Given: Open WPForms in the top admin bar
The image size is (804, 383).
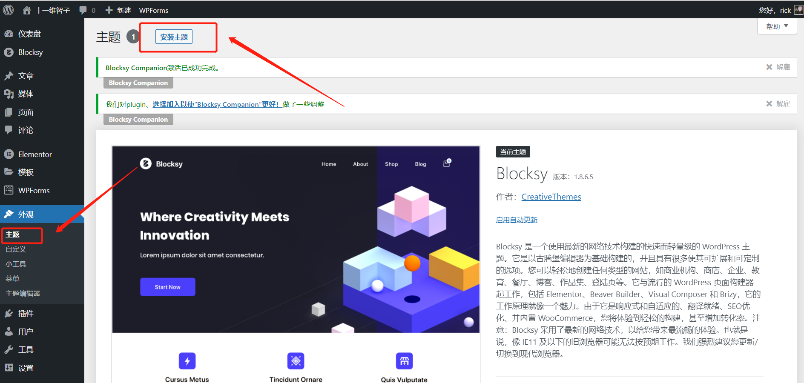Looking at the screenshot, I should pyautogui.click(x=154, y=10).
